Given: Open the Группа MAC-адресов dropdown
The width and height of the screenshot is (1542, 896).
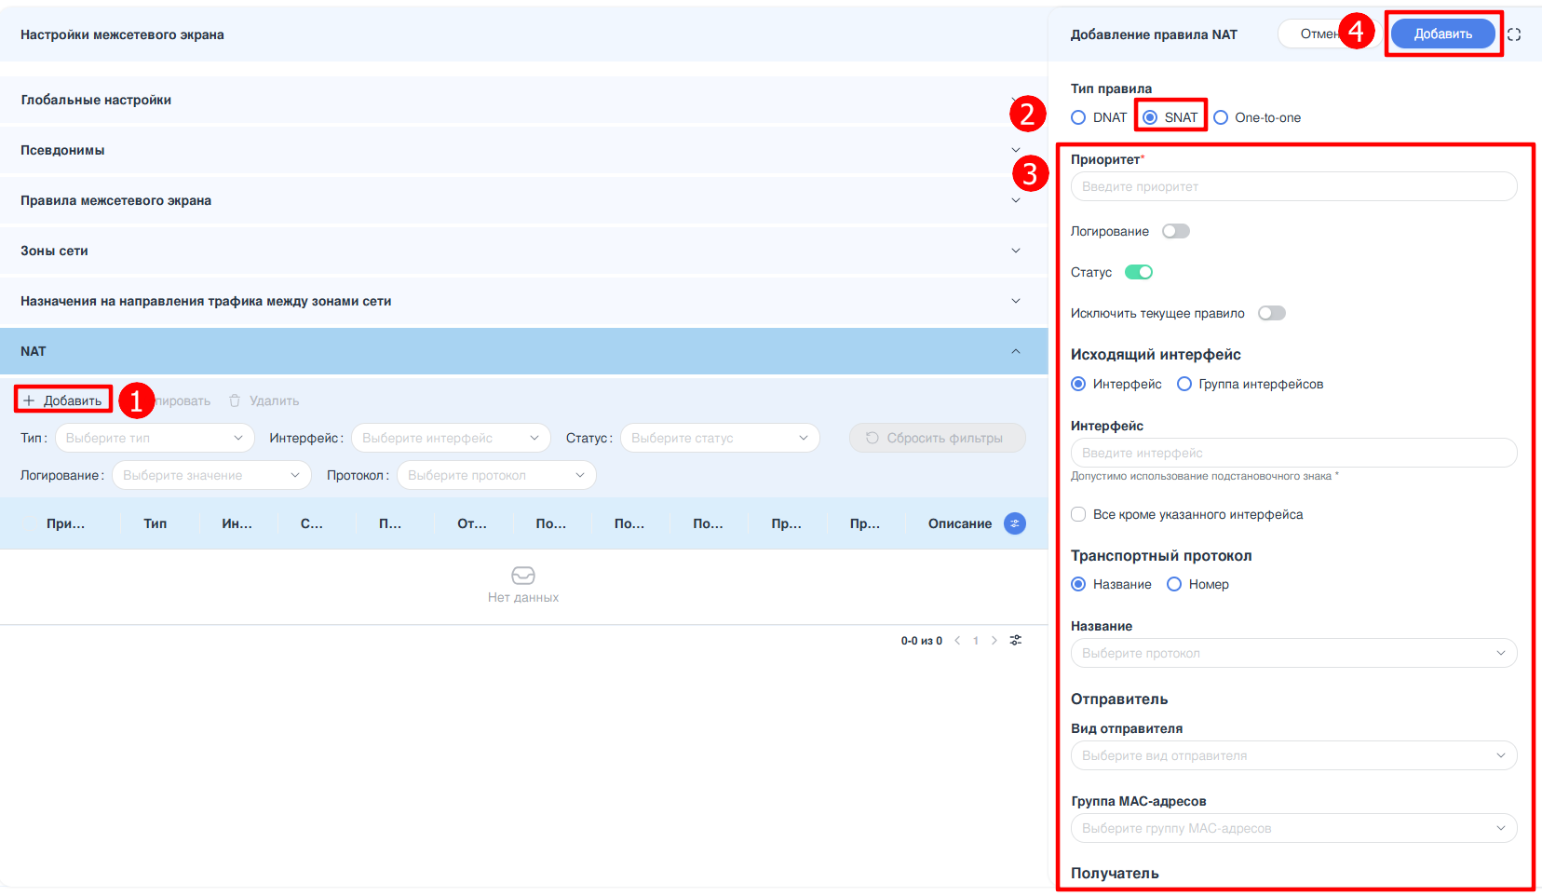Looking at the screenshot, I should [1292, 828].
